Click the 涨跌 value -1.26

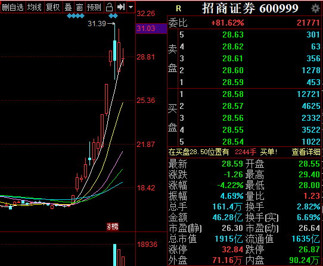[x=234, y=174]
